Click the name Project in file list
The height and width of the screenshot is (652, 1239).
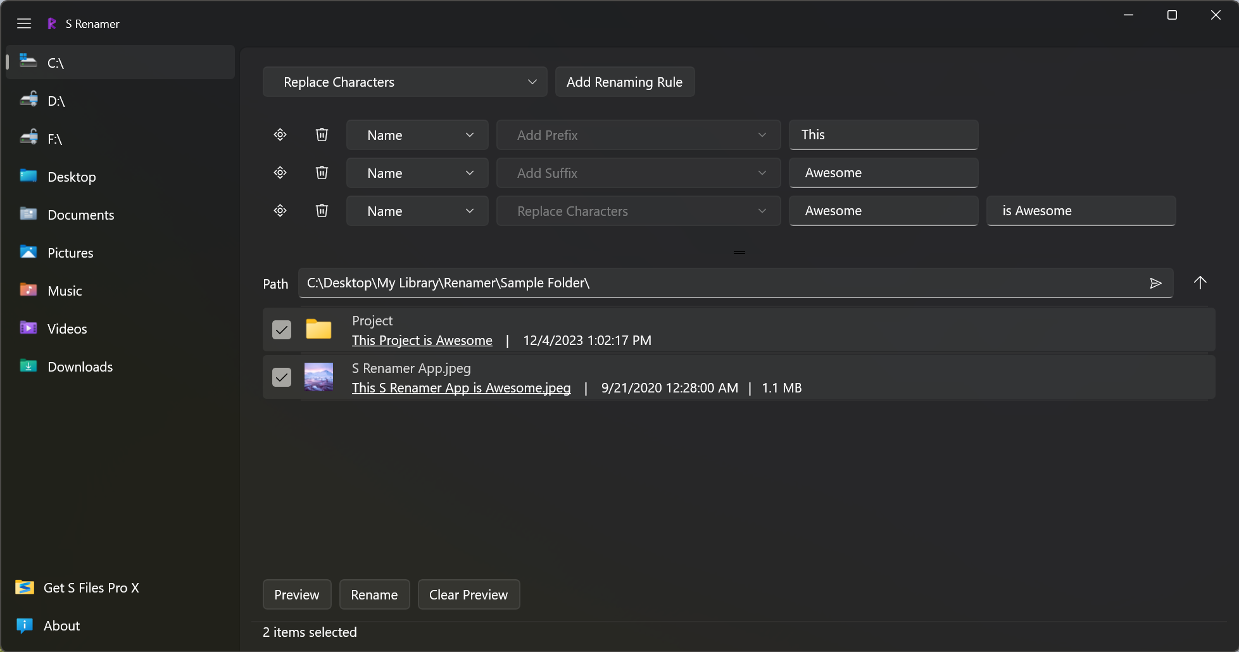click(x=372, y=320)
